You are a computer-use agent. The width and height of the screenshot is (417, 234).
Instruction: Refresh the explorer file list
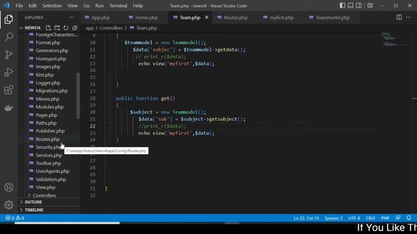[66, 28]
